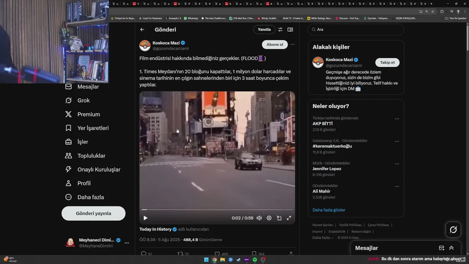Open Spotify from the taskbar
The image size is (469, 264).
(255, 260)
